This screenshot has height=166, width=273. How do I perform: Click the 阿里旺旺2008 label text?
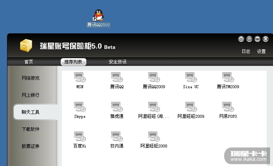pyautogui.click(x=154, y=146)
